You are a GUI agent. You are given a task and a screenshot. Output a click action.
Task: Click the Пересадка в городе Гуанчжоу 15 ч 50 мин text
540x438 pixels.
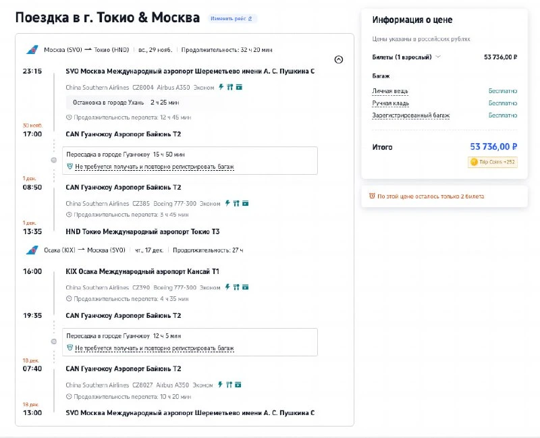pos(126,155)
